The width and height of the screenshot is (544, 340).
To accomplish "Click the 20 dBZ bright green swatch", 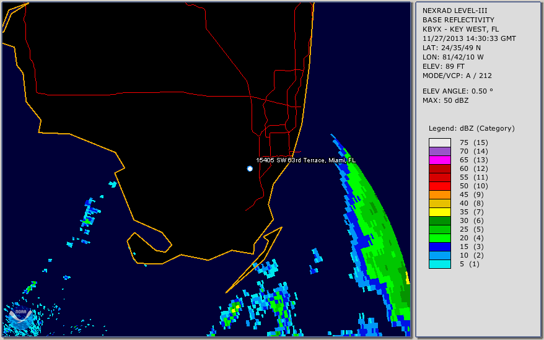I will (439, 238).
